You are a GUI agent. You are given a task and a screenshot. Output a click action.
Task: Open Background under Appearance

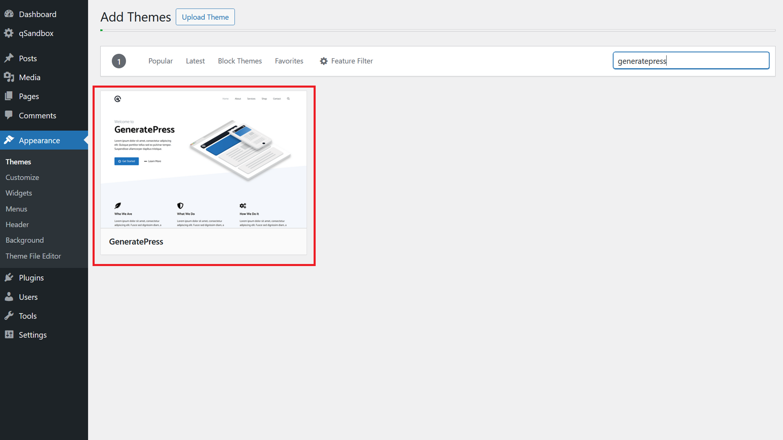(x=24, y=240)
